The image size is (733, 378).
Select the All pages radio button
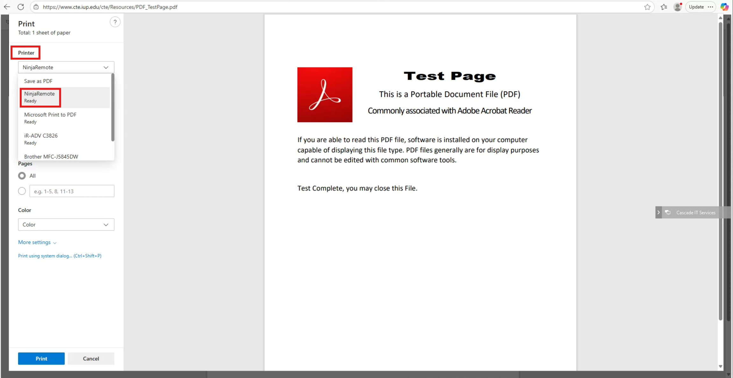tap(22, 176)
